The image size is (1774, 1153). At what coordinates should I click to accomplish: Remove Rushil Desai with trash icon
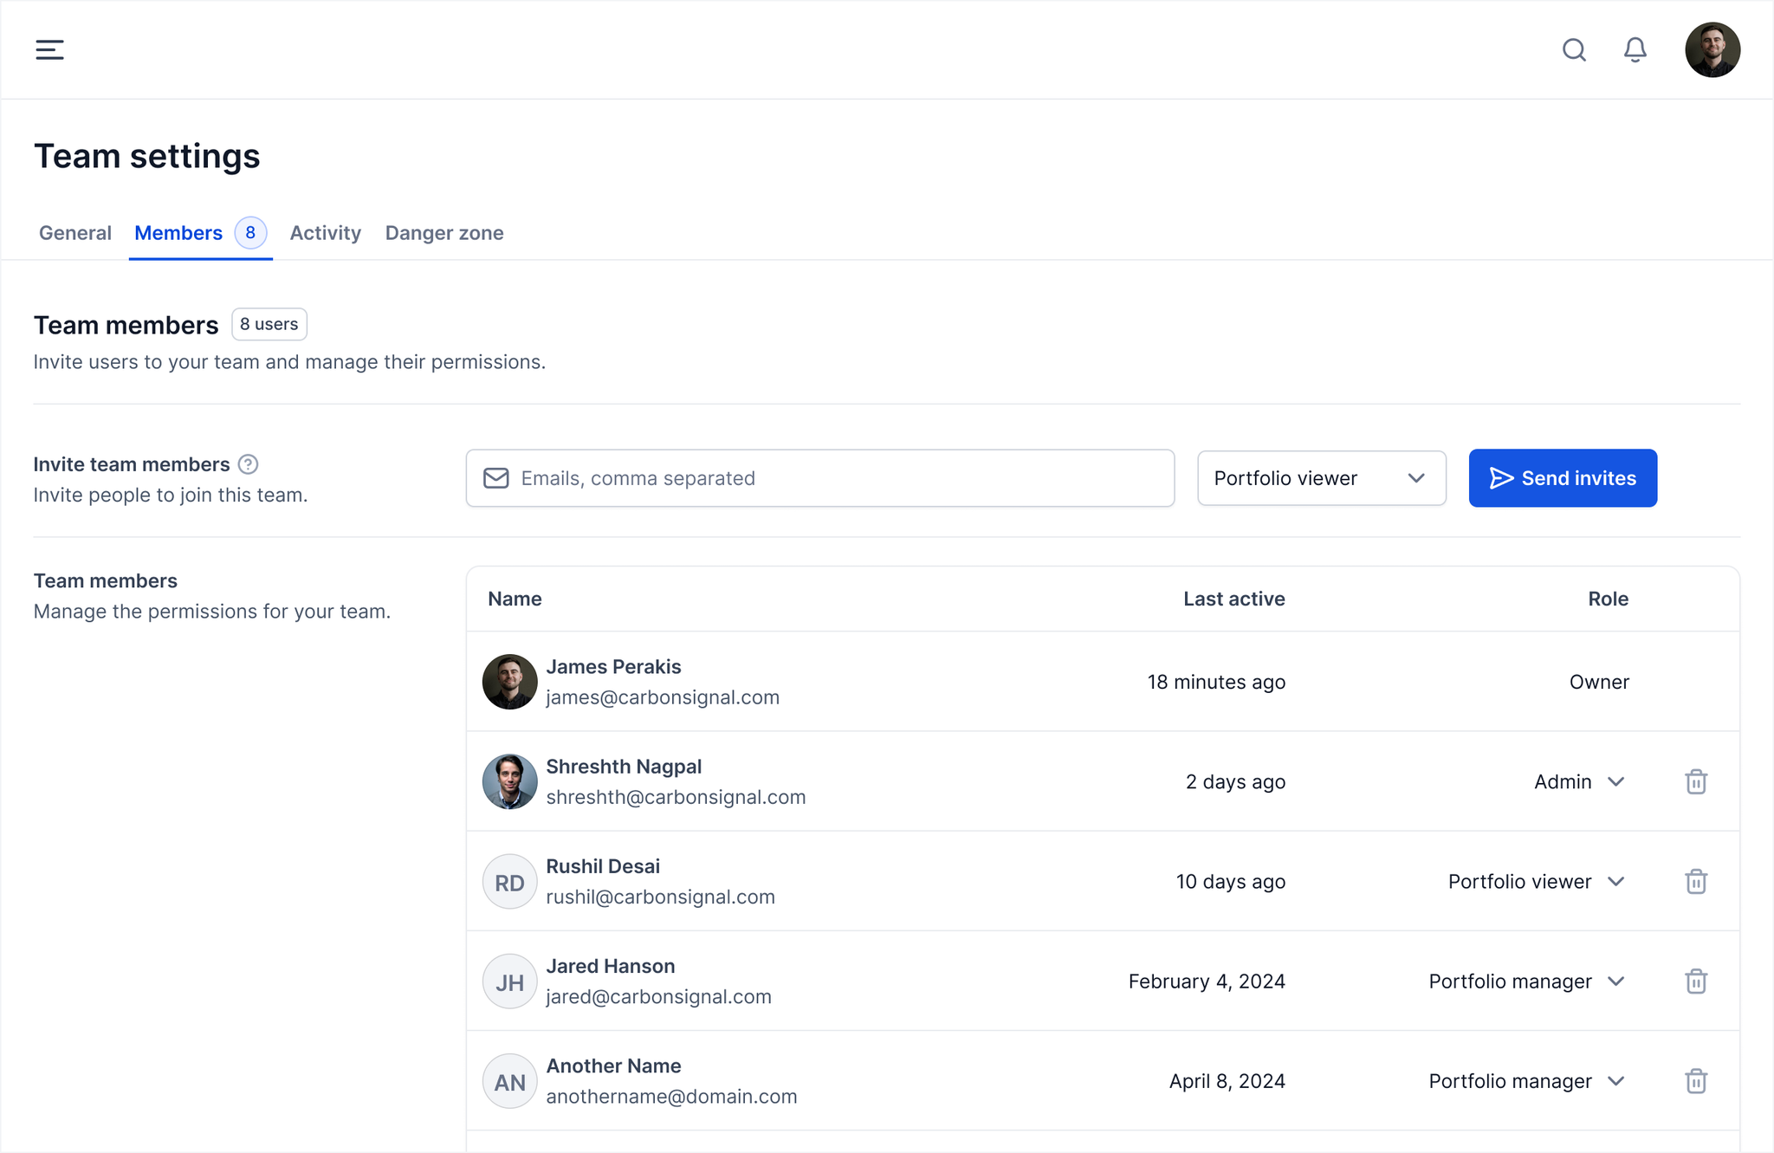point(1695,881)
